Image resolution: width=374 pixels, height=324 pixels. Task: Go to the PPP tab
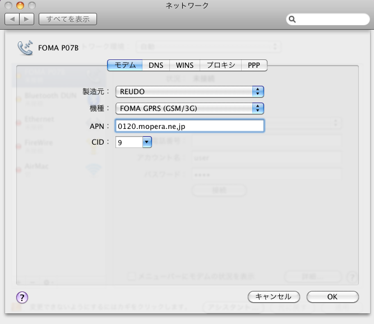[254, 65]
